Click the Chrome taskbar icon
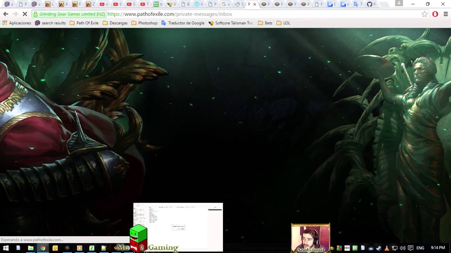 click(x=43, y=248)
